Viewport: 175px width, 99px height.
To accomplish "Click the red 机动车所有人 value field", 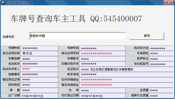I will 39,69.
